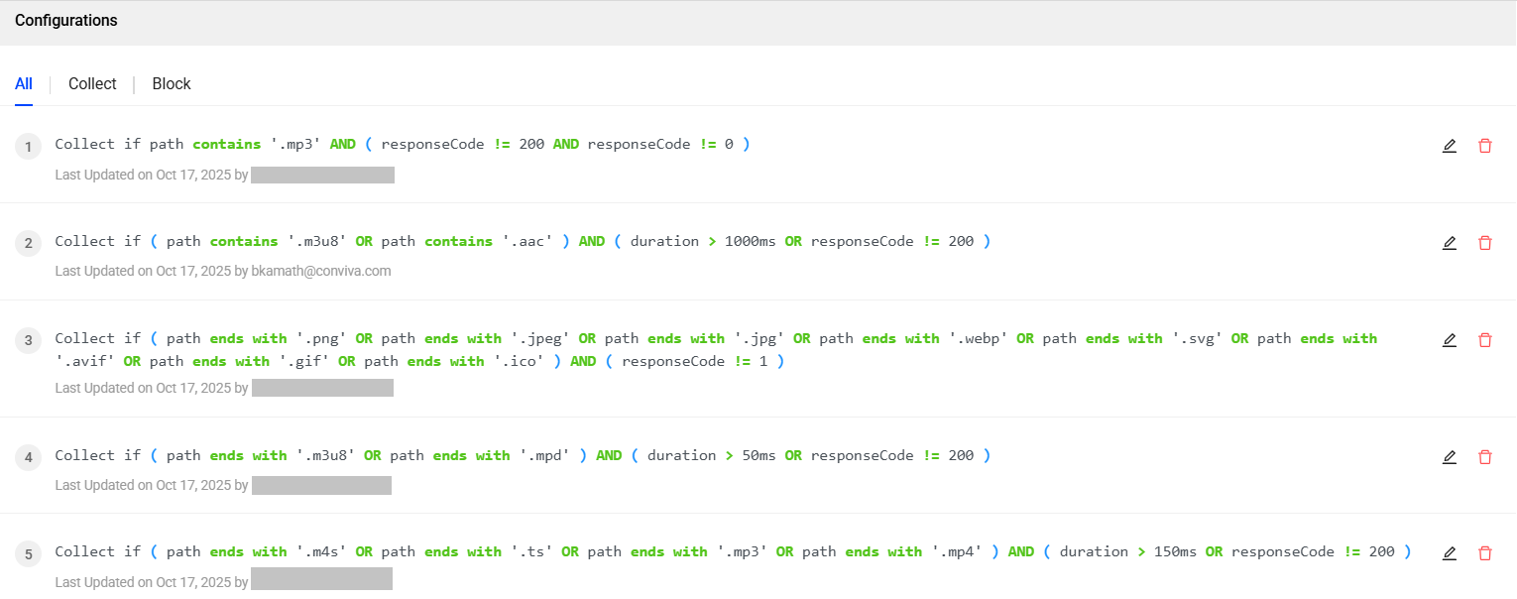Select the rule text containing '.m3u8' and '.aac'
The image size is (1517, 599).
[523, 241]
